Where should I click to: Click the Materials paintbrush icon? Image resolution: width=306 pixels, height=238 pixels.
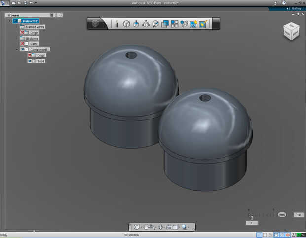(x=203, y=24)
